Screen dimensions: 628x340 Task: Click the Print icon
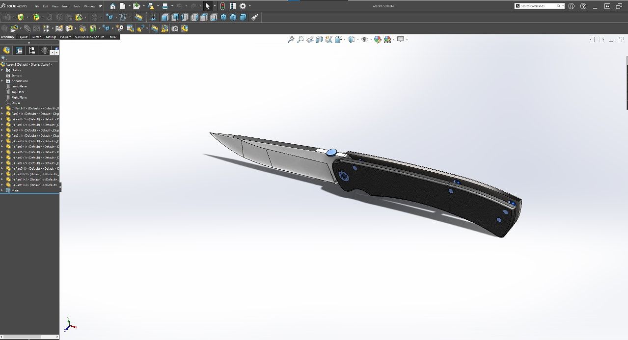[x=165, y=6]
